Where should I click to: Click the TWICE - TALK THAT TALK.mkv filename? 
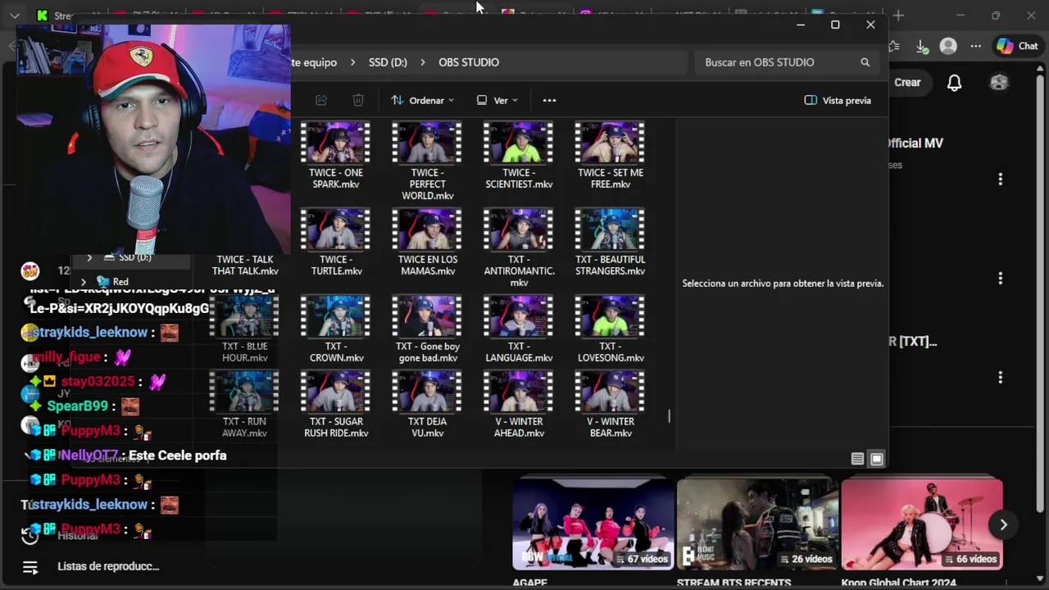pyautogui.click(x=245, y=265)
